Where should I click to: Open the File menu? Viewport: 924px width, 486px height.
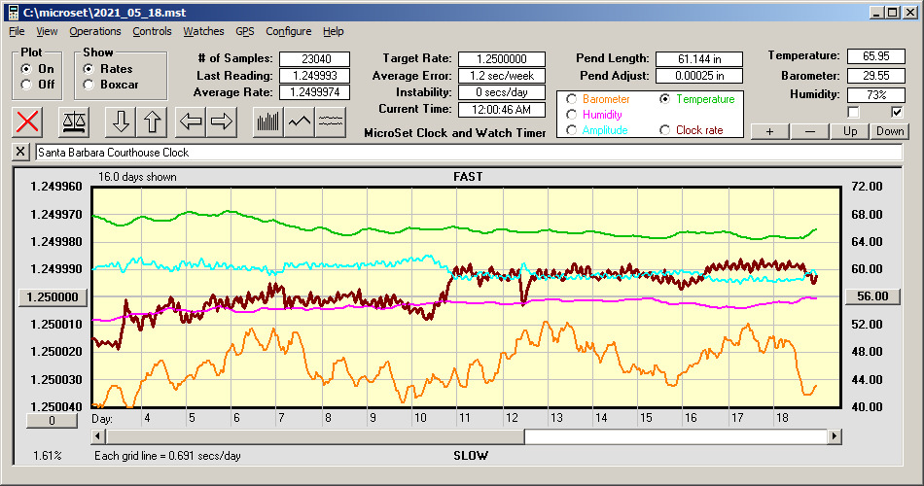coord(17,31)
